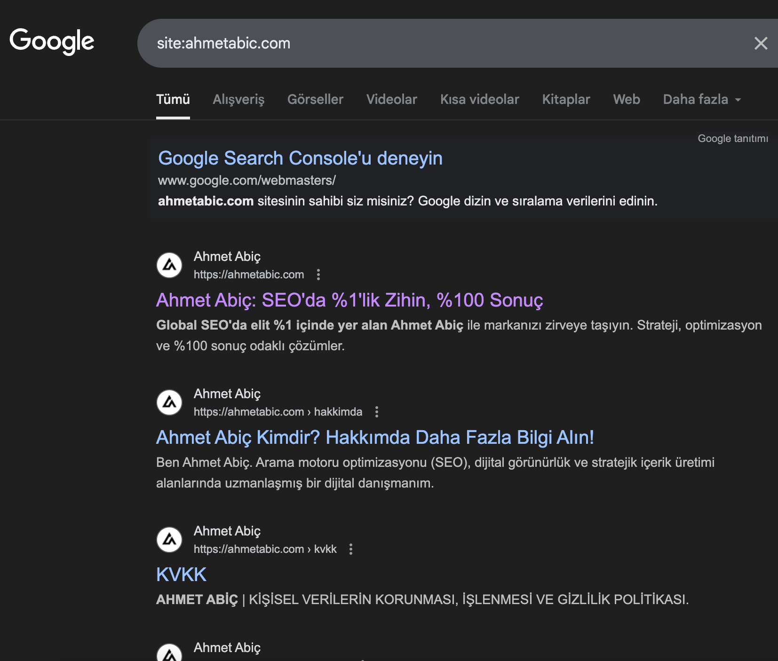Open the Ahmet Abiç Kimdir? Hakkımda result
This screenshot has height=661, width=778.
click(x=375, y=438)
